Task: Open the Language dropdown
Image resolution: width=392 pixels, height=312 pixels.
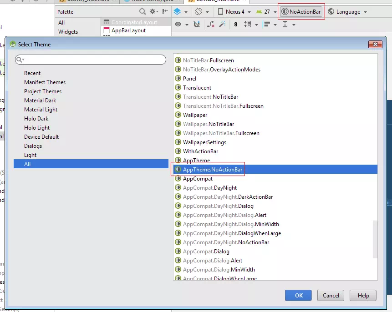Action: coord(347,12)
